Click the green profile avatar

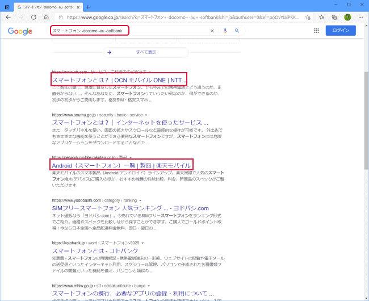click(x=347, y=17)
